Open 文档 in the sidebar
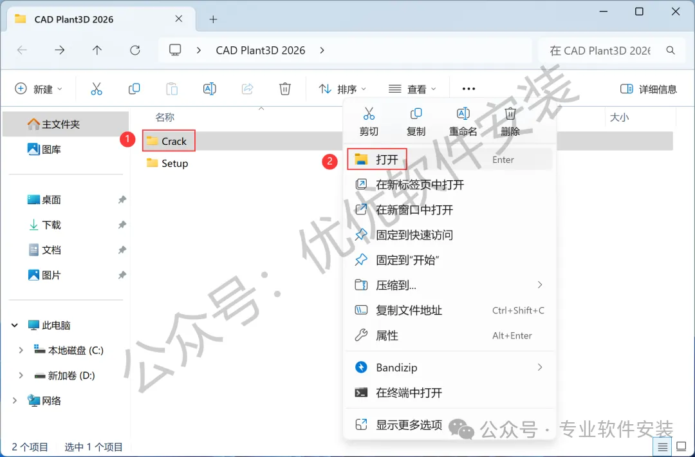Screen dimensions: 695x457 pos(66,250)
